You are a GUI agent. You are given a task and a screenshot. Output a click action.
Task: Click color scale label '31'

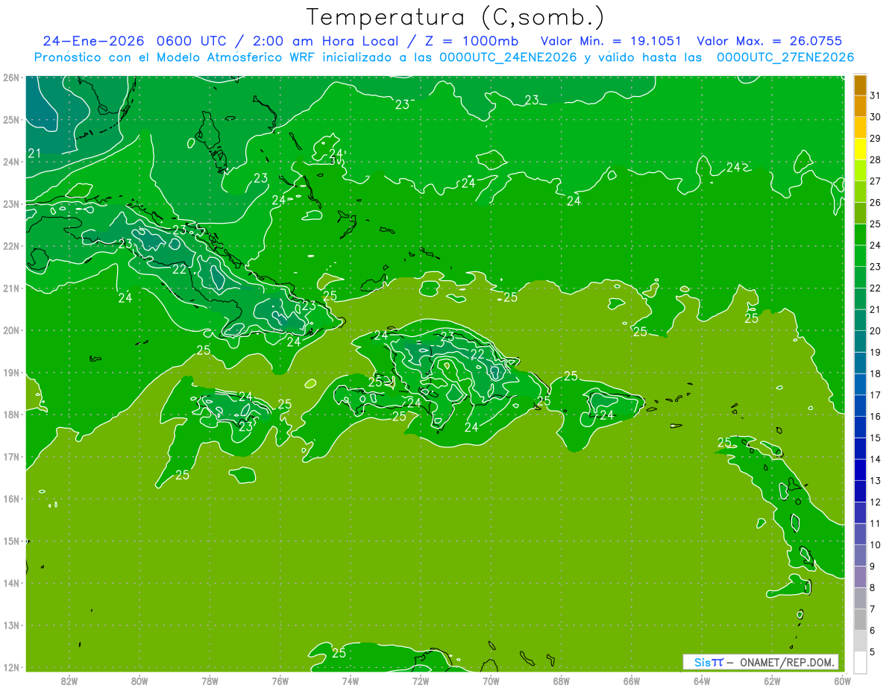point(876,95)
